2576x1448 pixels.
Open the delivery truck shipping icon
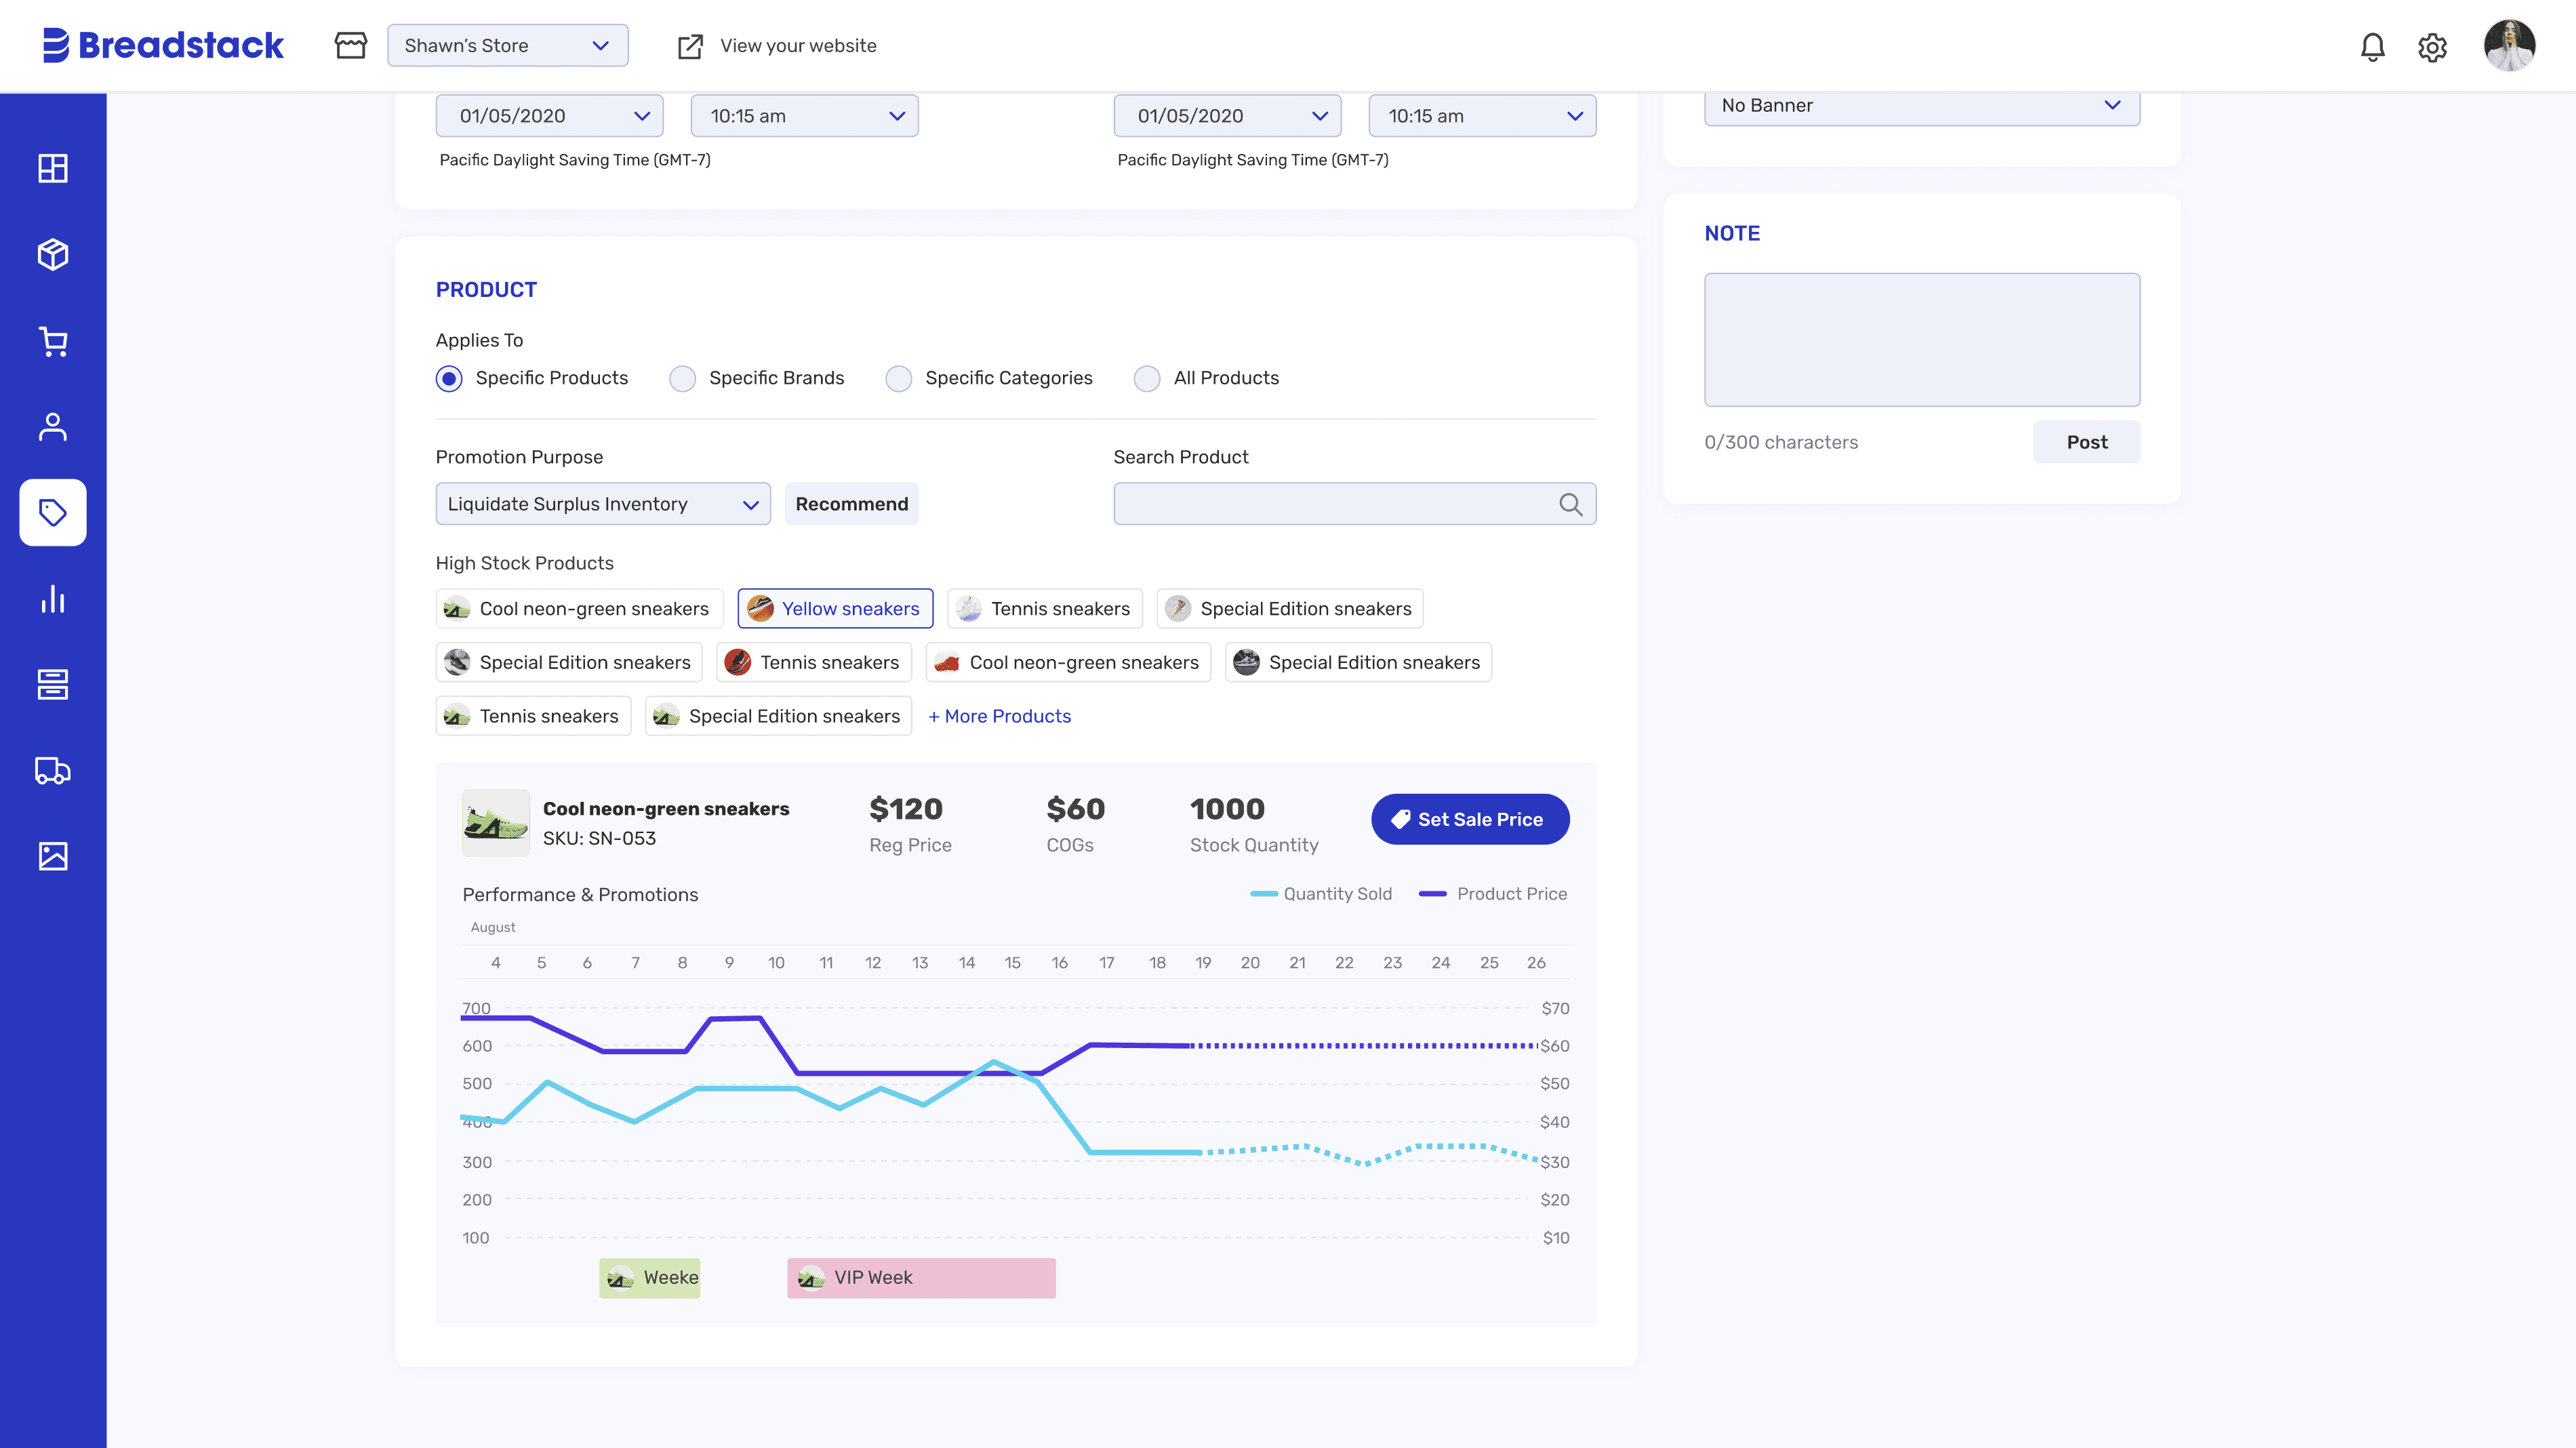pos(53,771)
